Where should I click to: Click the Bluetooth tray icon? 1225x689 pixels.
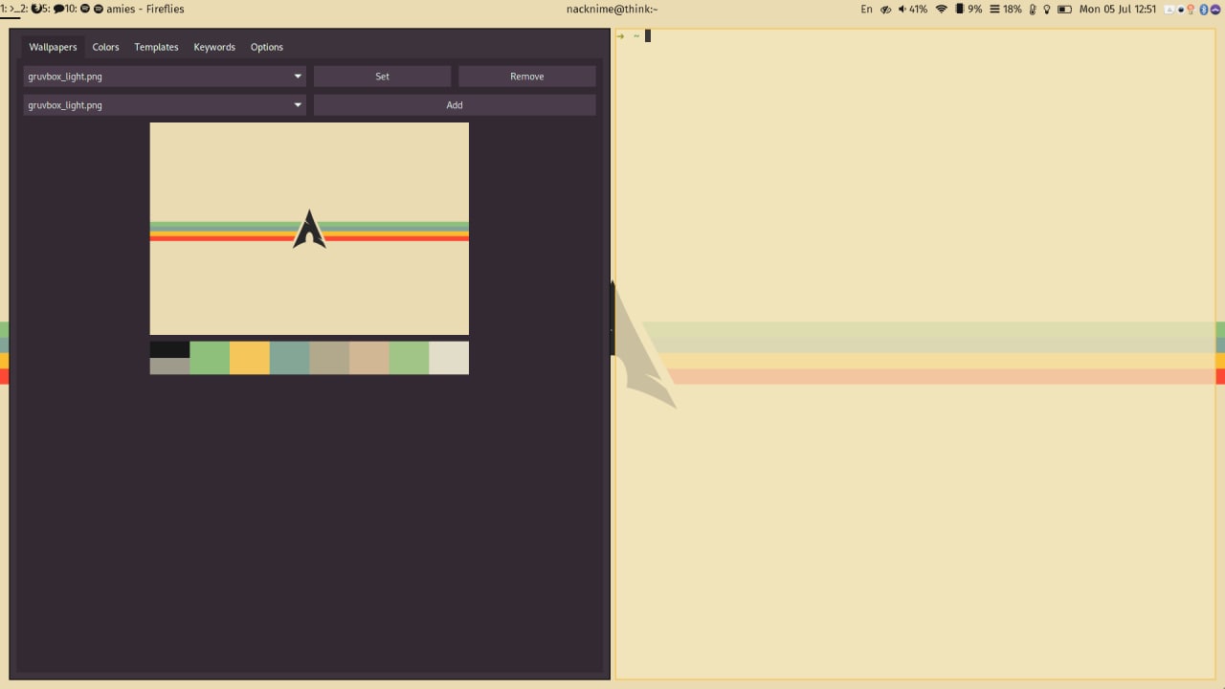[1204, 10]
